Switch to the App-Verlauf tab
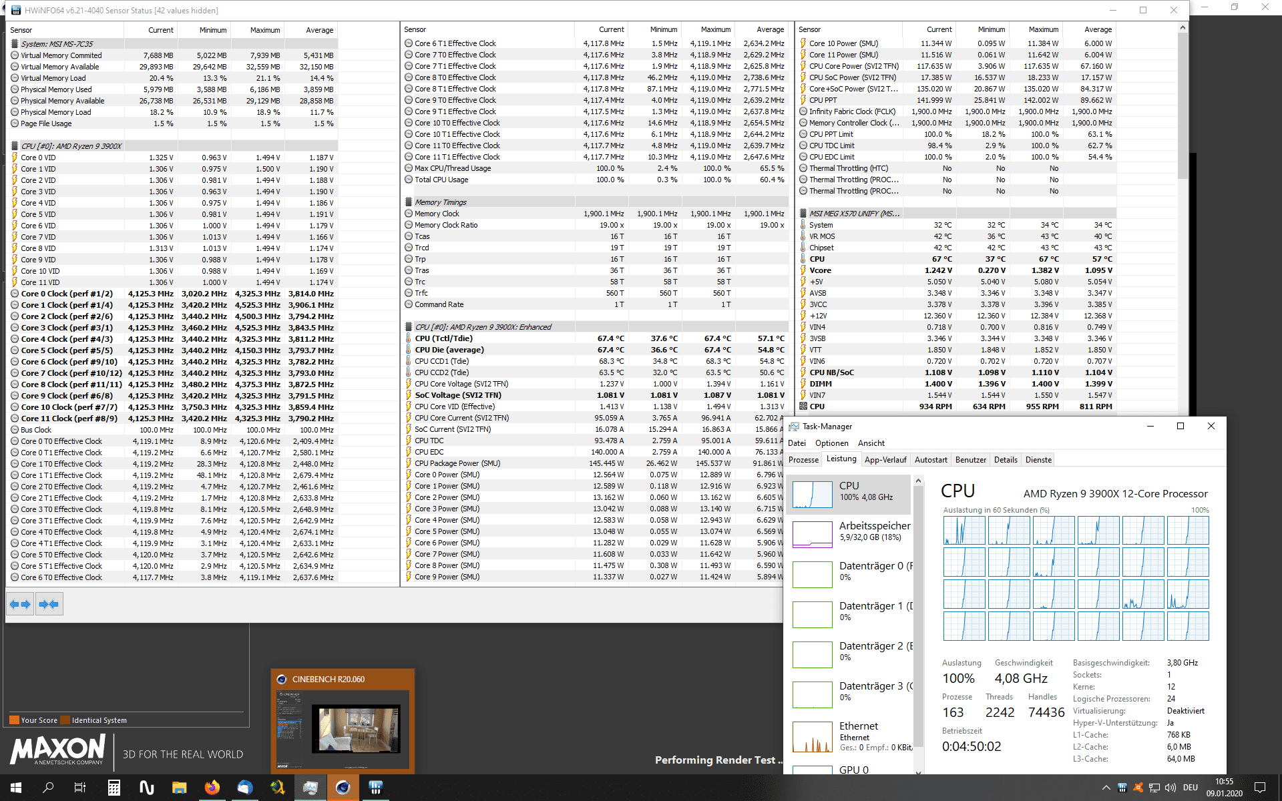This screenshot has height=801, width=1282. click(885, 460)
